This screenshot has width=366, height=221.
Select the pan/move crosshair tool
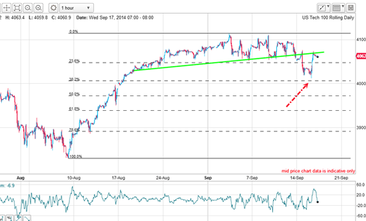click(x=6, y=8)
